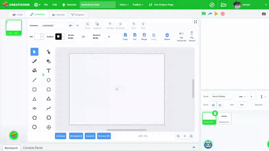Screen dimensions: 269x151
Task: Pick the Fill bucket tool
Action: [x=34, y=70]
